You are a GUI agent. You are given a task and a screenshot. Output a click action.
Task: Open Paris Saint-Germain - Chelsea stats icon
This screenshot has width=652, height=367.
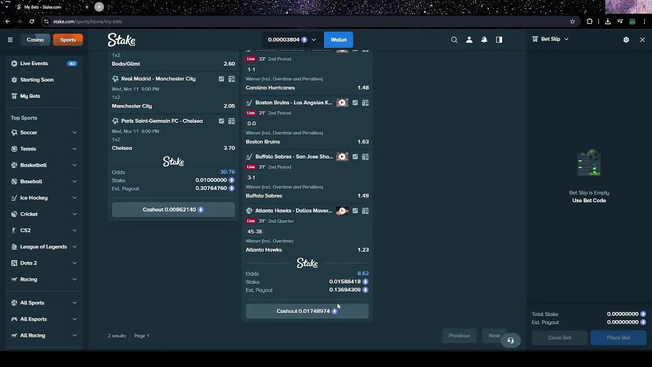pos(222,121)
